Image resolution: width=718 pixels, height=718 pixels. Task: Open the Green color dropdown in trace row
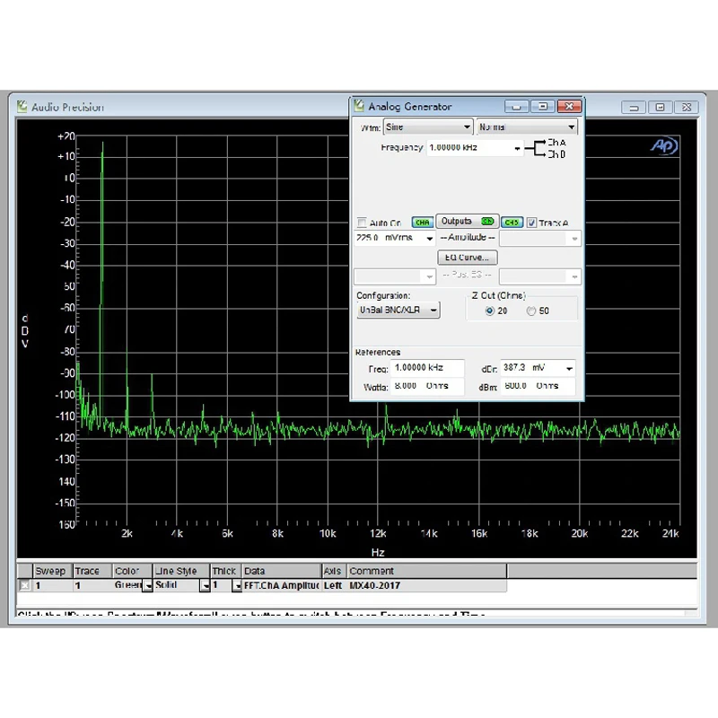pyautogui.click(x=147, y=586)
